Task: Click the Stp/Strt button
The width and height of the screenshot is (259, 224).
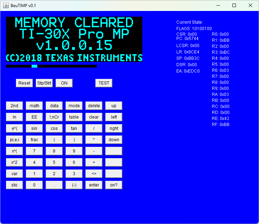Action: [44, 83]
